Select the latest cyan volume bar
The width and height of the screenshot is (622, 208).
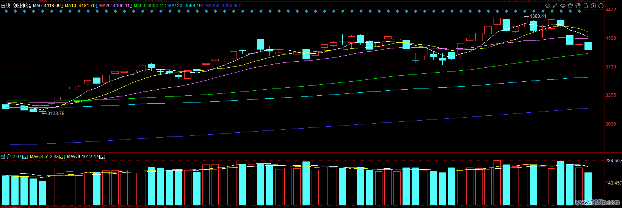588,189
